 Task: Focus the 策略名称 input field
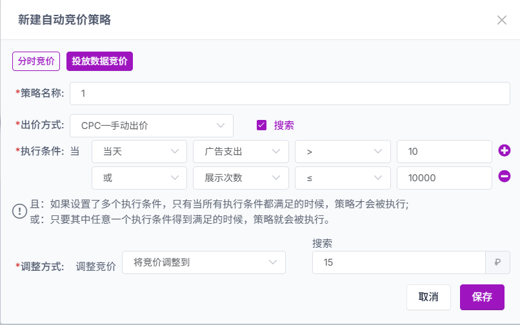290,94
